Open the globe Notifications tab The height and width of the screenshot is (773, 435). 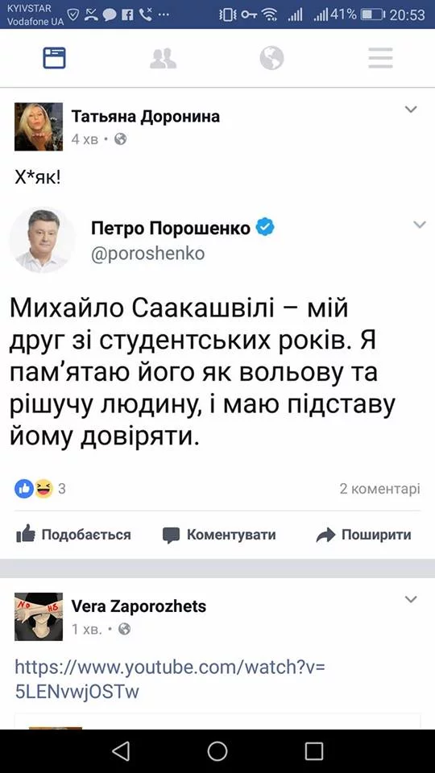tap(271, 58)
